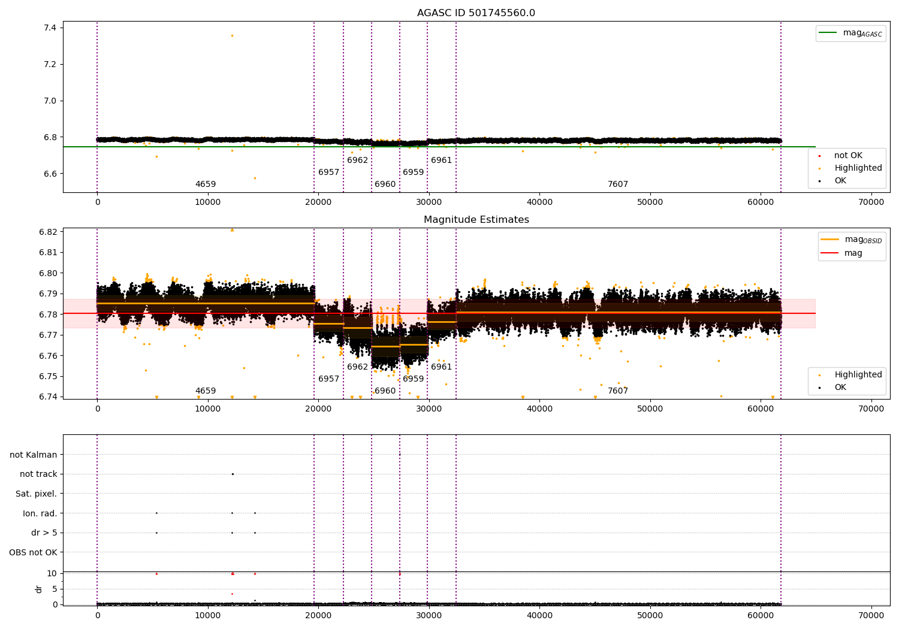
Task: Select OBSID label 6962 in the top plot
Action: pos(358,161)
